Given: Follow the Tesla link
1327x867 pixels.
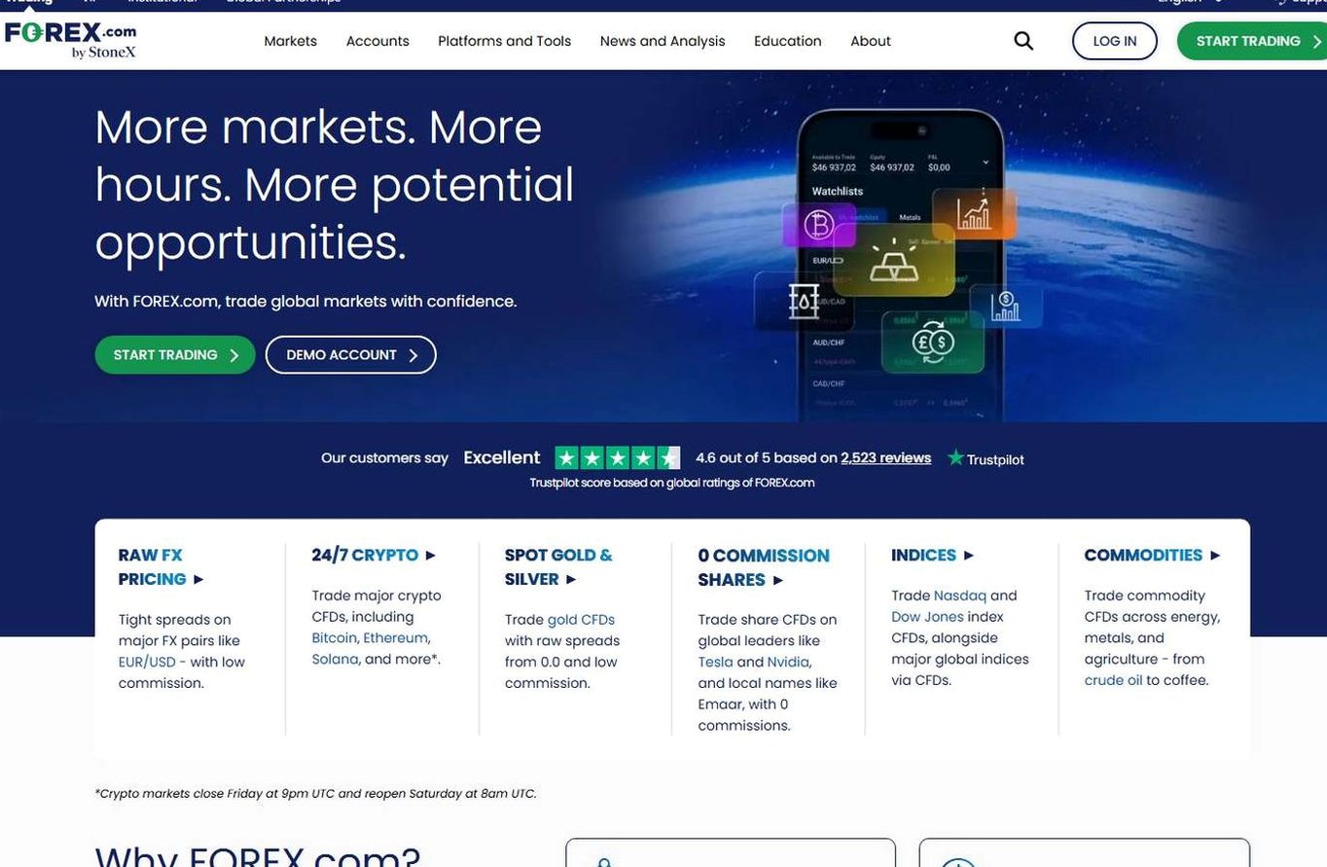Looking at the screenshot, I should [715, 662].
